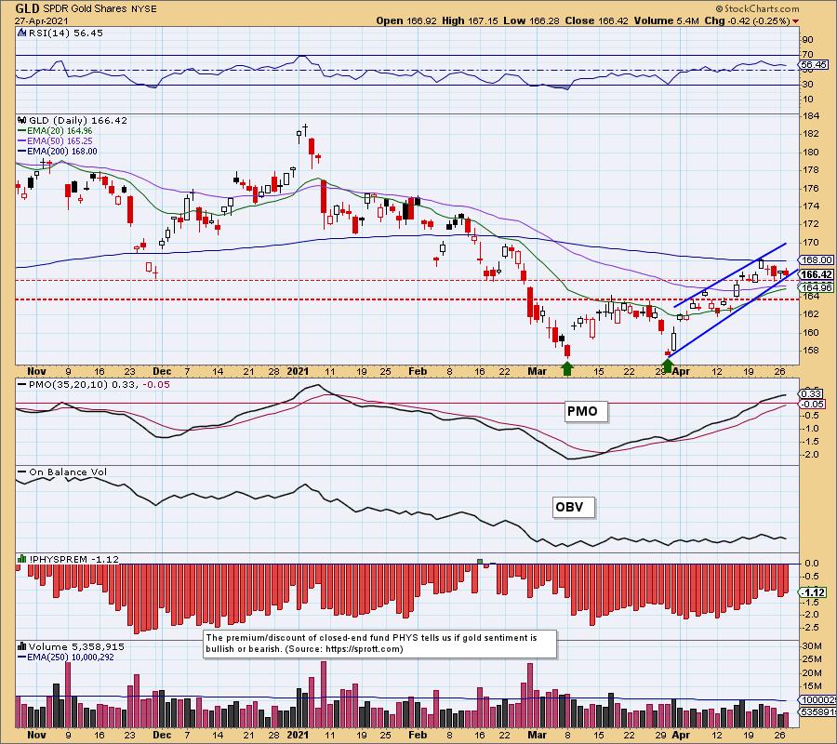Click the Volume bars legend icon

[x=22, y=646]
